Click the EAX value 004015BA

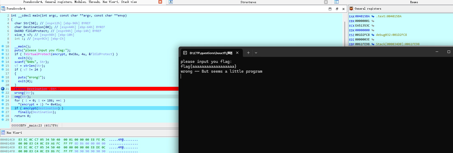(362, 16)
